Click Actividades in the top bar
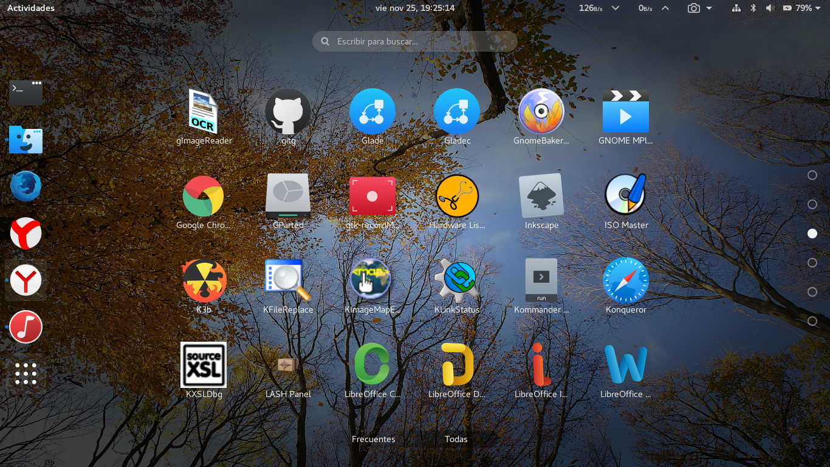This screenshot has height=467, width=830. pyautogui.click(x=31, y=8)
